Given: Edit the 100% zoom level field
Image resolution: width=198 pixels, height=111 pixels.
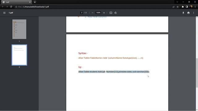Looking at the screenshot, I should pos(98,13).
